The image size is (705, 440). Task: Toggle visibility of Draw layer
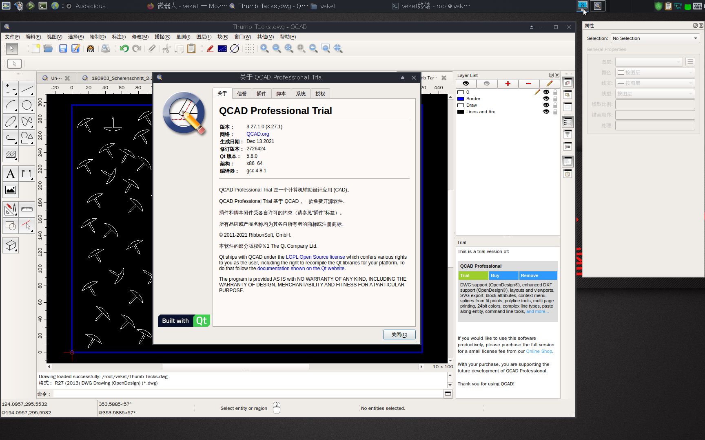point(546,105)
